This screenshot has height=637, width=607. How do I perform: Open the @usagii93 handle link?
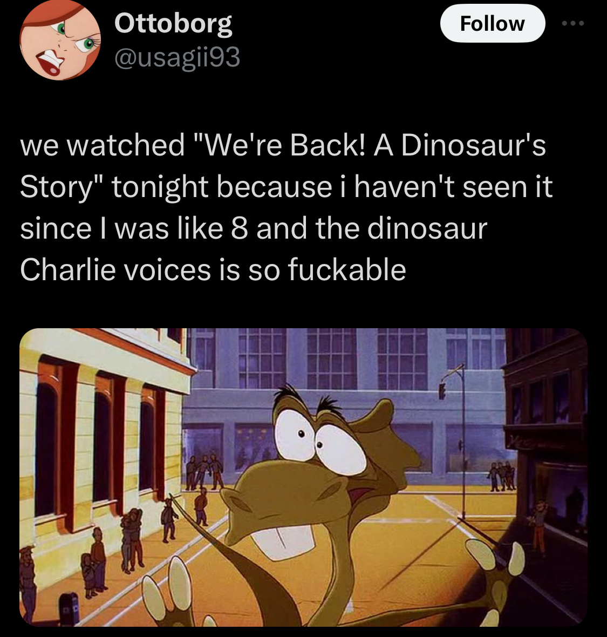(x=178, y=57)
